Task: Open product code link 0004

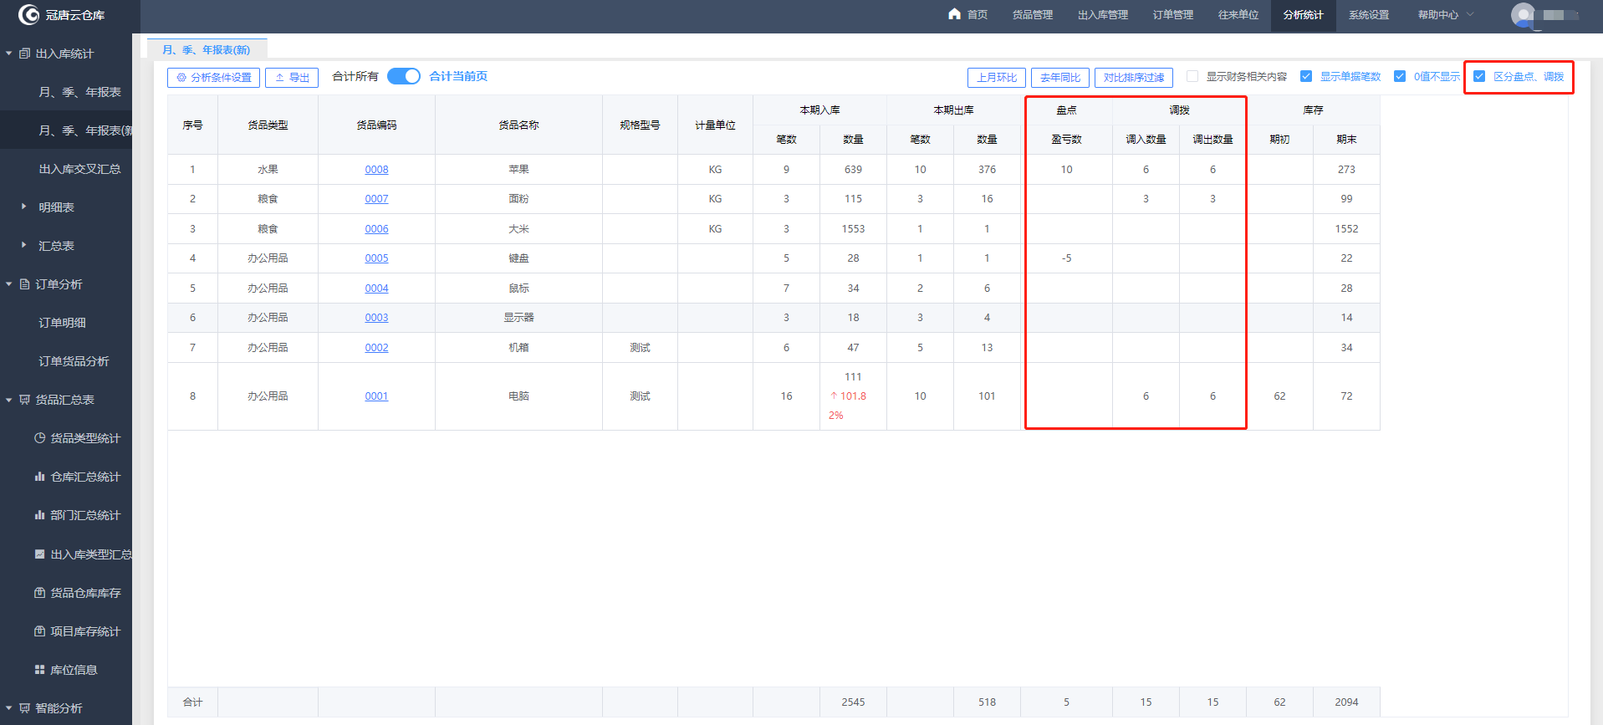Action: tap(376, 288)
